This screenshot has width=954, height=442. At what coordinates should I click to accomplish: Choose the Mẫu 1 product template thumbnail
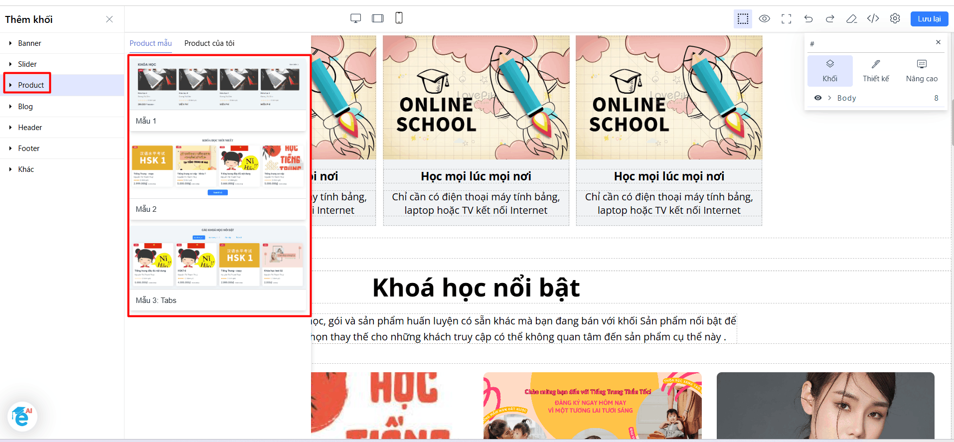[218, 84]
